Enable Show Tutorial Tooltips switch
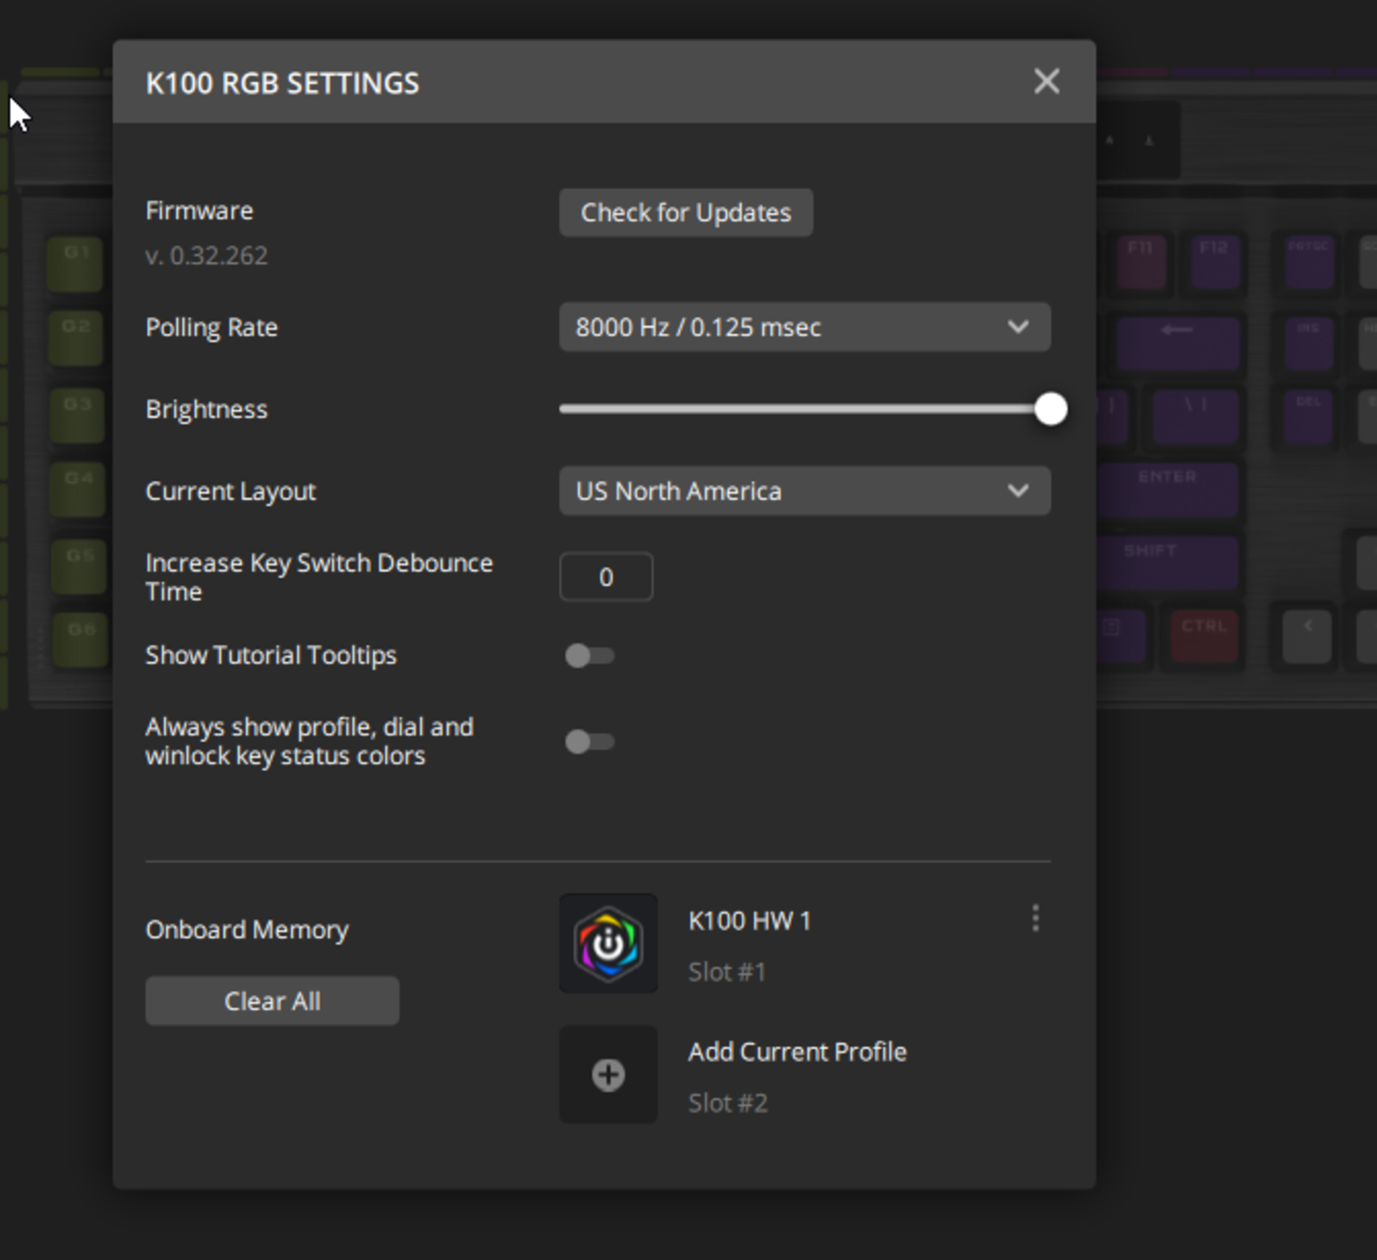 click(x=590, y=655)
